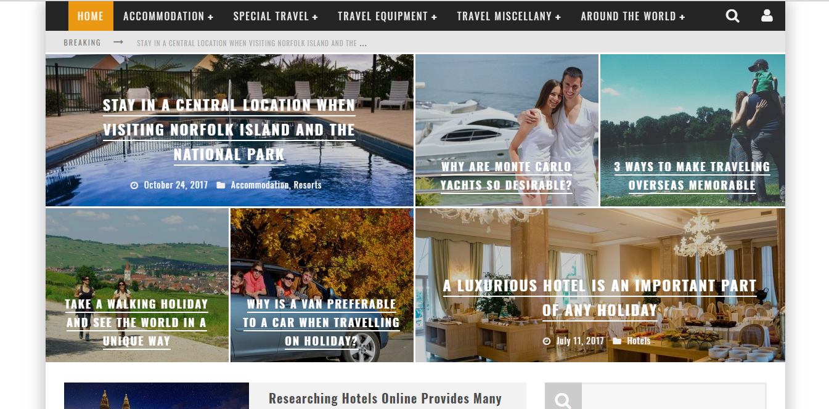Click the clock icon beside July 11, 2017
Image resolution: width=829 pixels, height=409 pixels.
coord(546,341)
